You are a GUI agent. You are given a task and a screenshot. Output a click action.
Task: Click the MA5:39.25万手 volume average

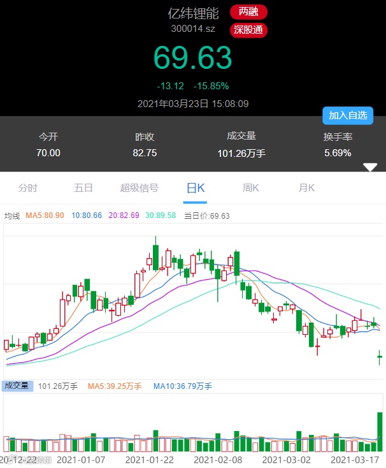pos(115,386)
